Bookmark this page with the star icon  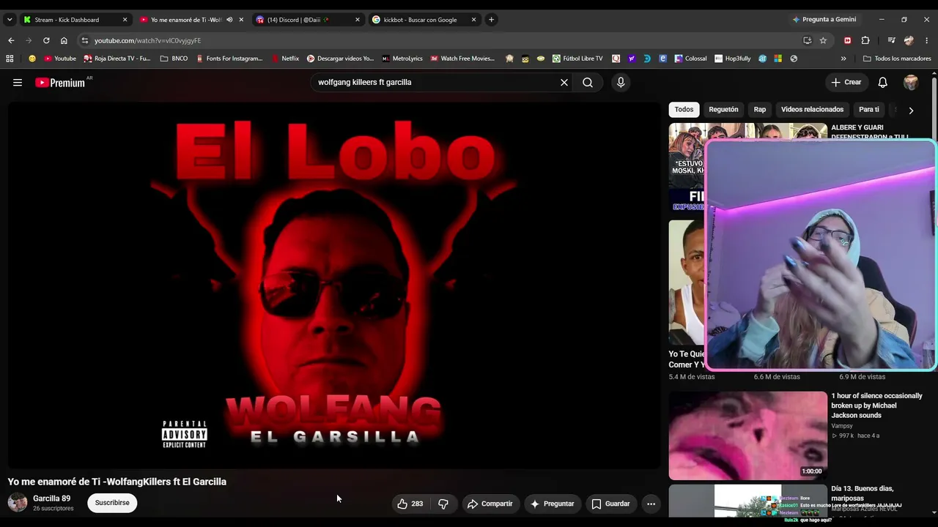(823, 40)
